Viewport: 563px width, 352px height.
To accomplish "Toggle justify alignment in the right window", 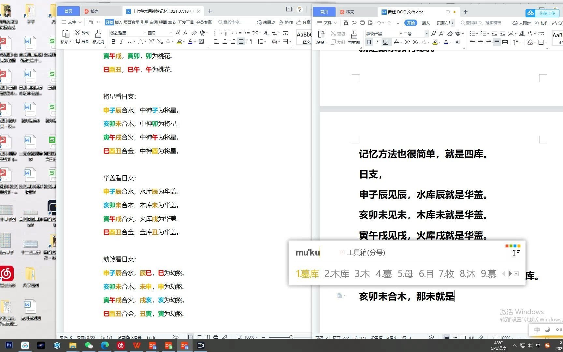I will pyautogui.click(x=497, y=42).
